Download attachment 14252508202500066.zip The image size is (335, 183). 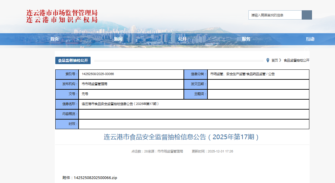pos(95,178)
